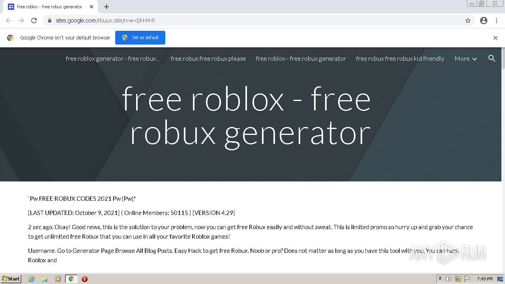Click the FREE ROBUX CODES 2021 text line
This screenshot has height=284, width=505.
pos(82,199)
